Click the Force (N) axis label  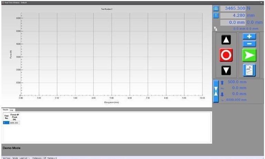point(11,54)
